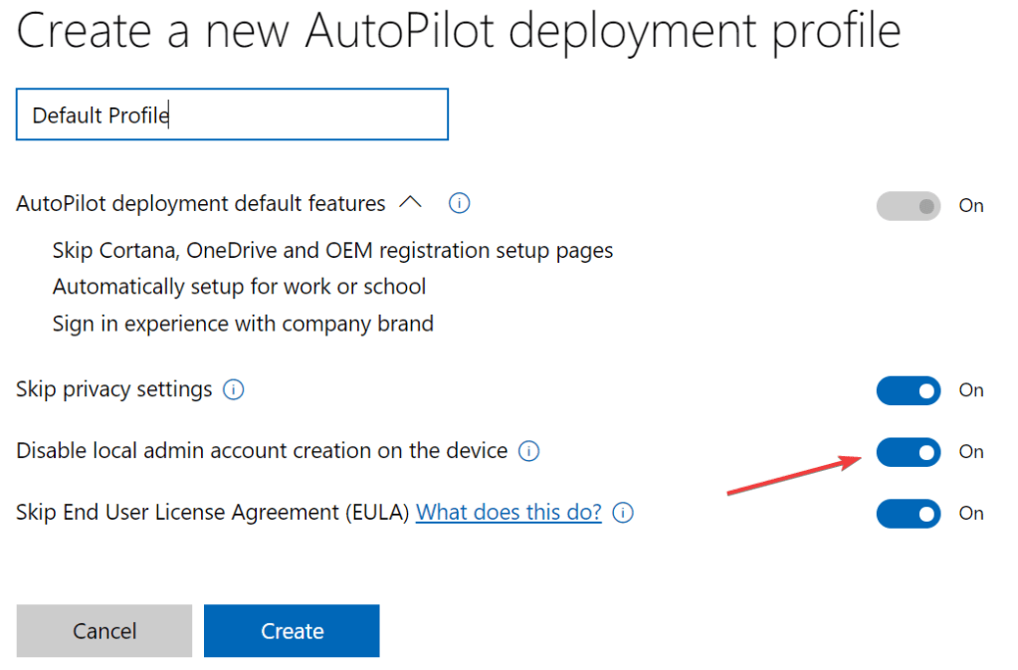Collapse AutoPilot deployment default features chevron
Screen dimensions: 1018x670
410,202
